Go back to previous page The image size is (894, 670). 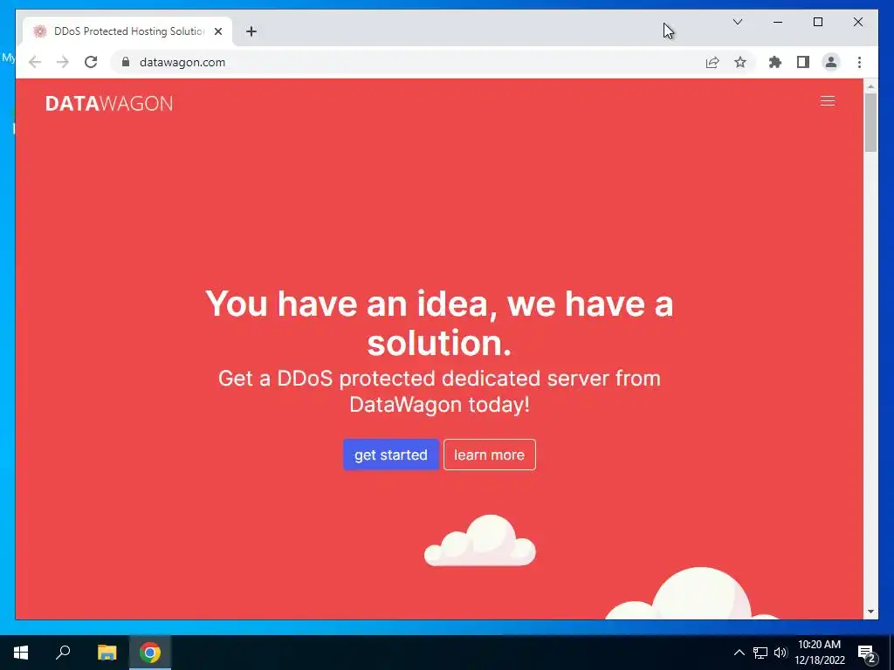[x=35, y=62]
